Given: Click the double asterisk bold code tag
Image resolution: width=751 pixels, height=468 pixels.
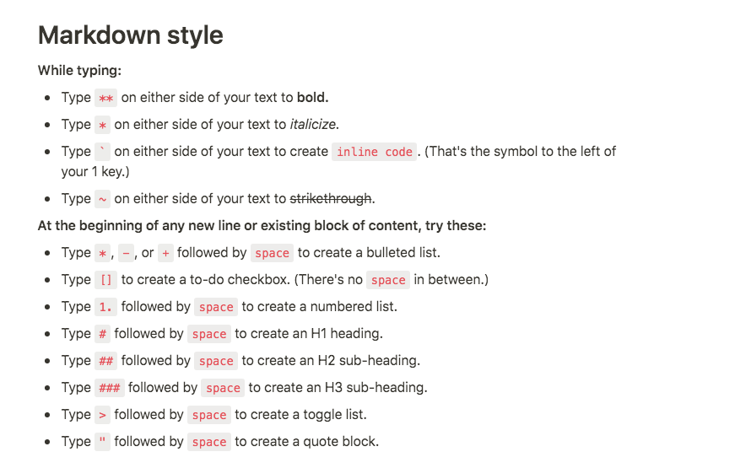Looking at the screenshot, I should coord(105,98).
